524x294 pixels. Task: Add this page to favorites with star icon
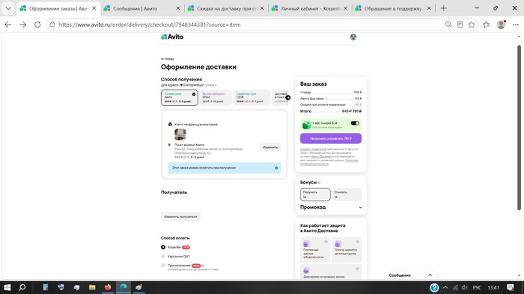(472, 25)
